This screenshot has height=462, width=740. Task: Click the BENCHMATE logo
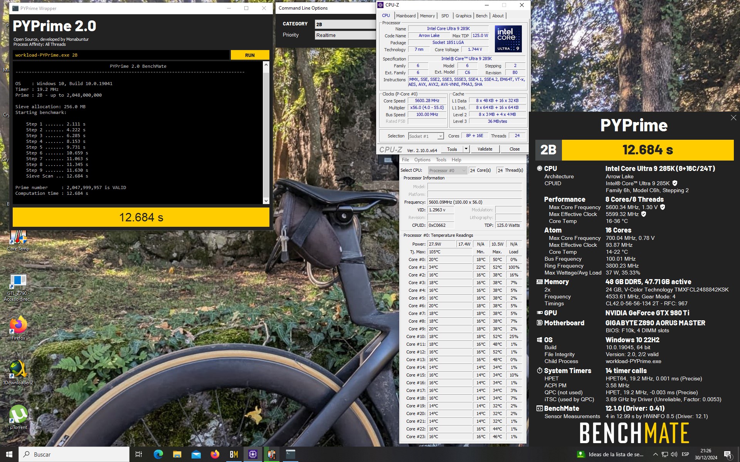tap(634, 433)
